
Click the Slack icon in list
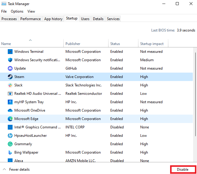tap(10, 85)
